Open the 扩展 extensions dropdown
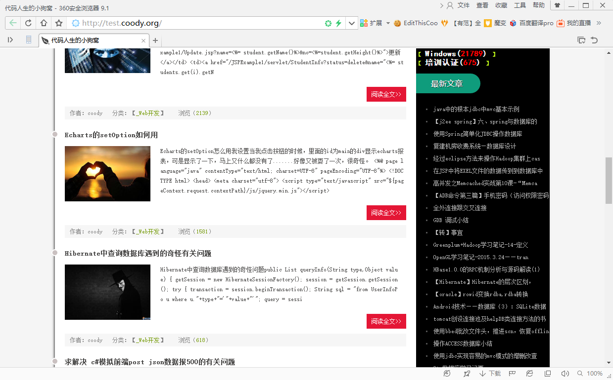This screenshot has width=613, height=380. coord(376,23)
